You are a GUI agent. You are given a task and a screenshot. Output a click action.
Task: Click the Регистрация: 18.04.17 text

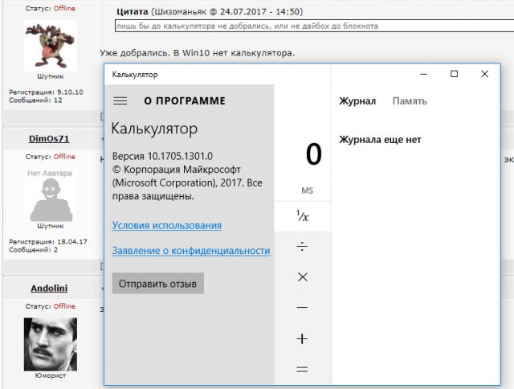48,242
